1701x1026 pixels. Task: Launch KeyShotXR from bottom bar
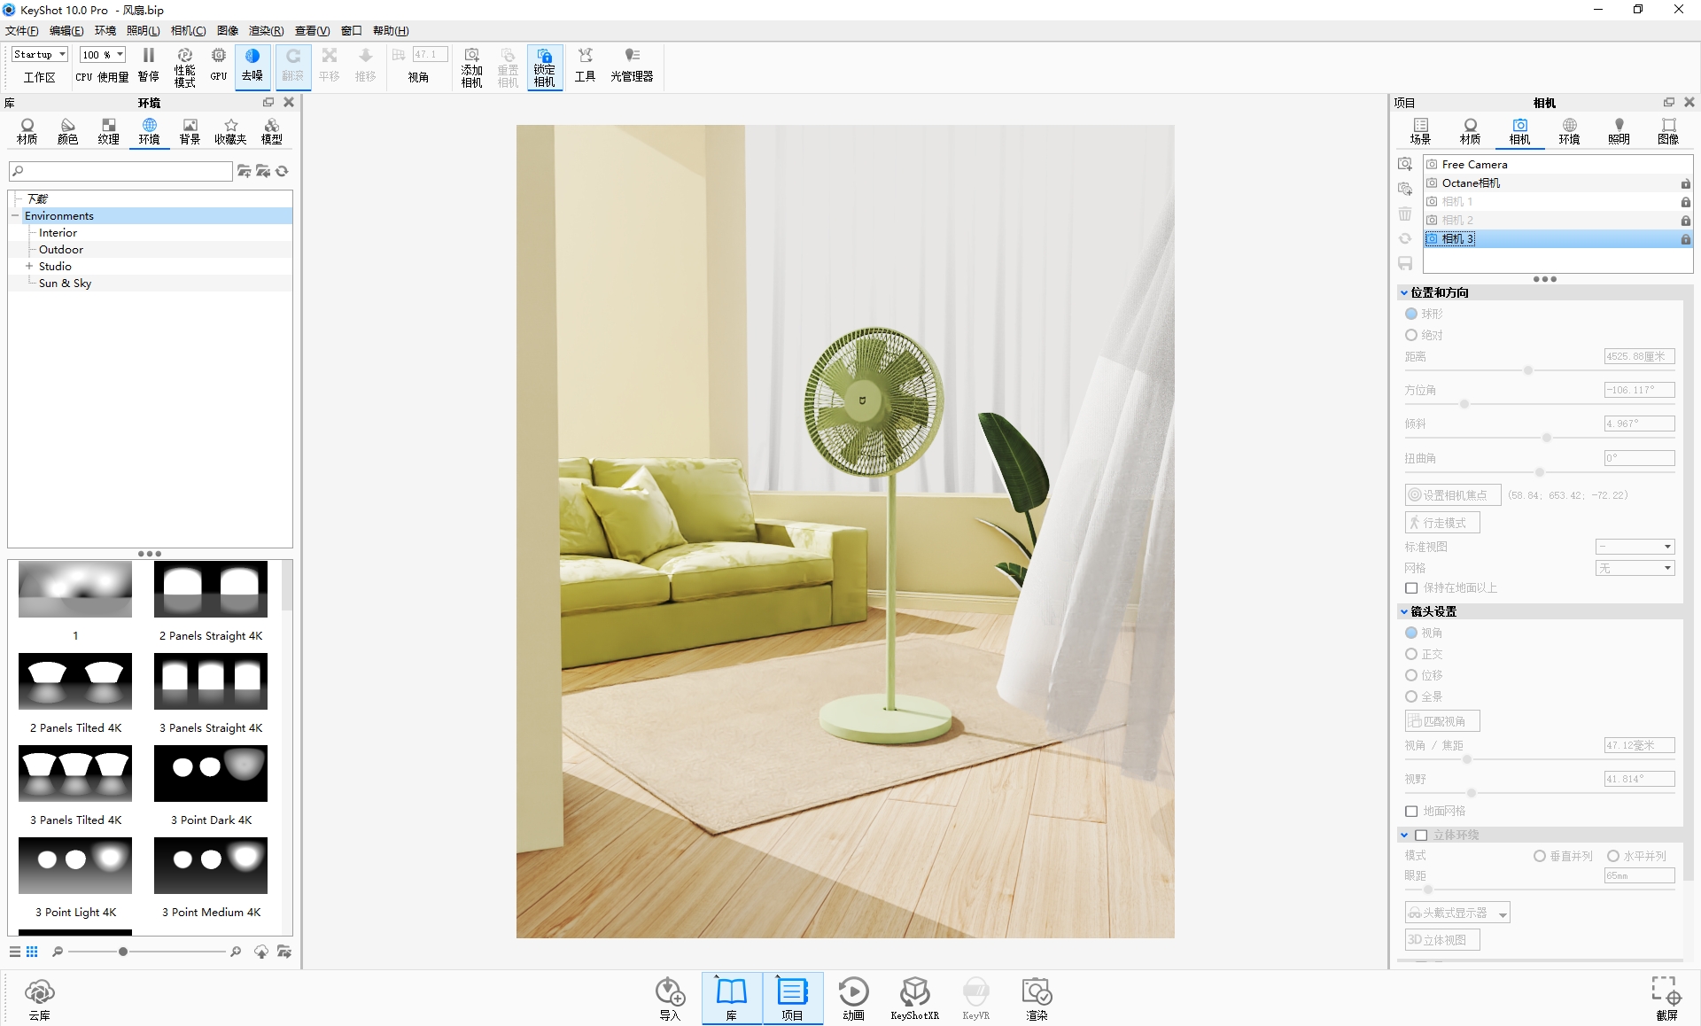[x=914, y=999]
